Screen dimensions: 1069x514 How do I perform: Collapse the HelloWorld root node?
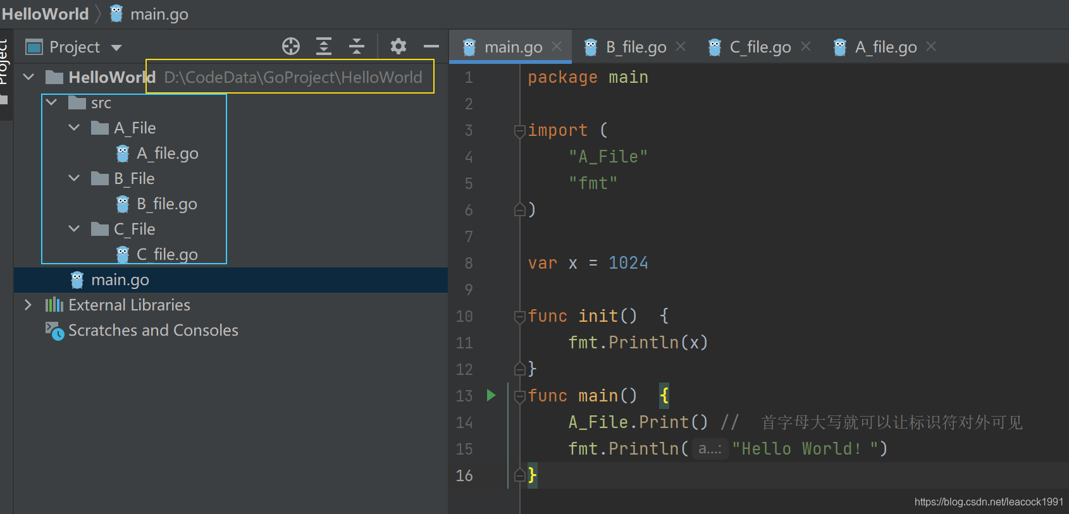point(28,76)
